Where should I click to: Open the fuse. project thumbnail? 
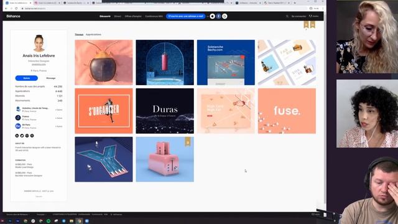coord(287,111)
